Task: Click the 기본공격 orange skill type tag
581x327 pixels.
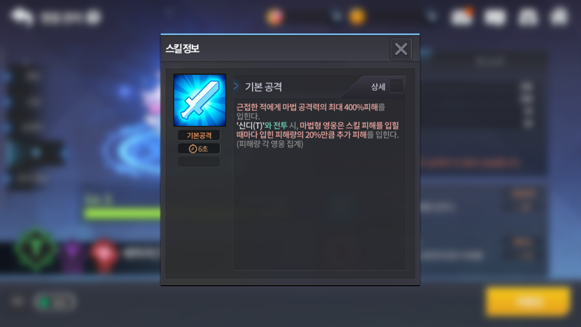Action: (x=199, y=135)
